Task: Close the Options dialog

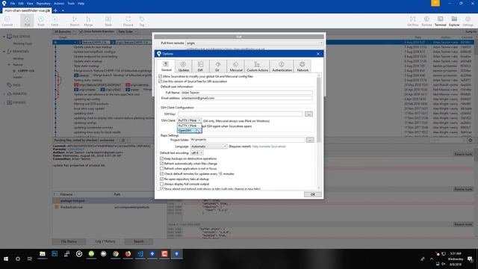Action: tap(318, 54)
